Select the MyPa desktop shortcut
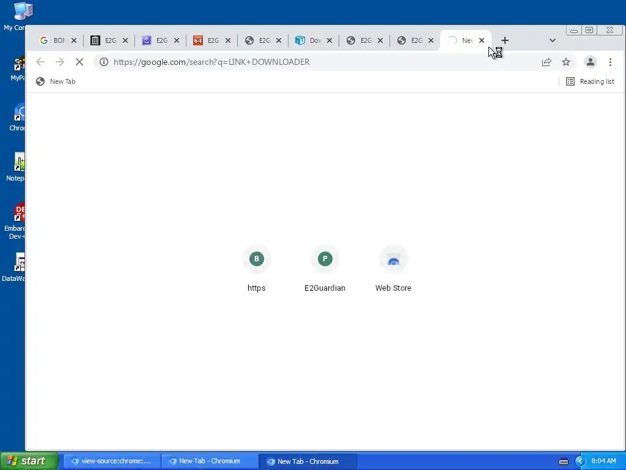626x470 pixels. pyautogui.click(x=18, y=69)
